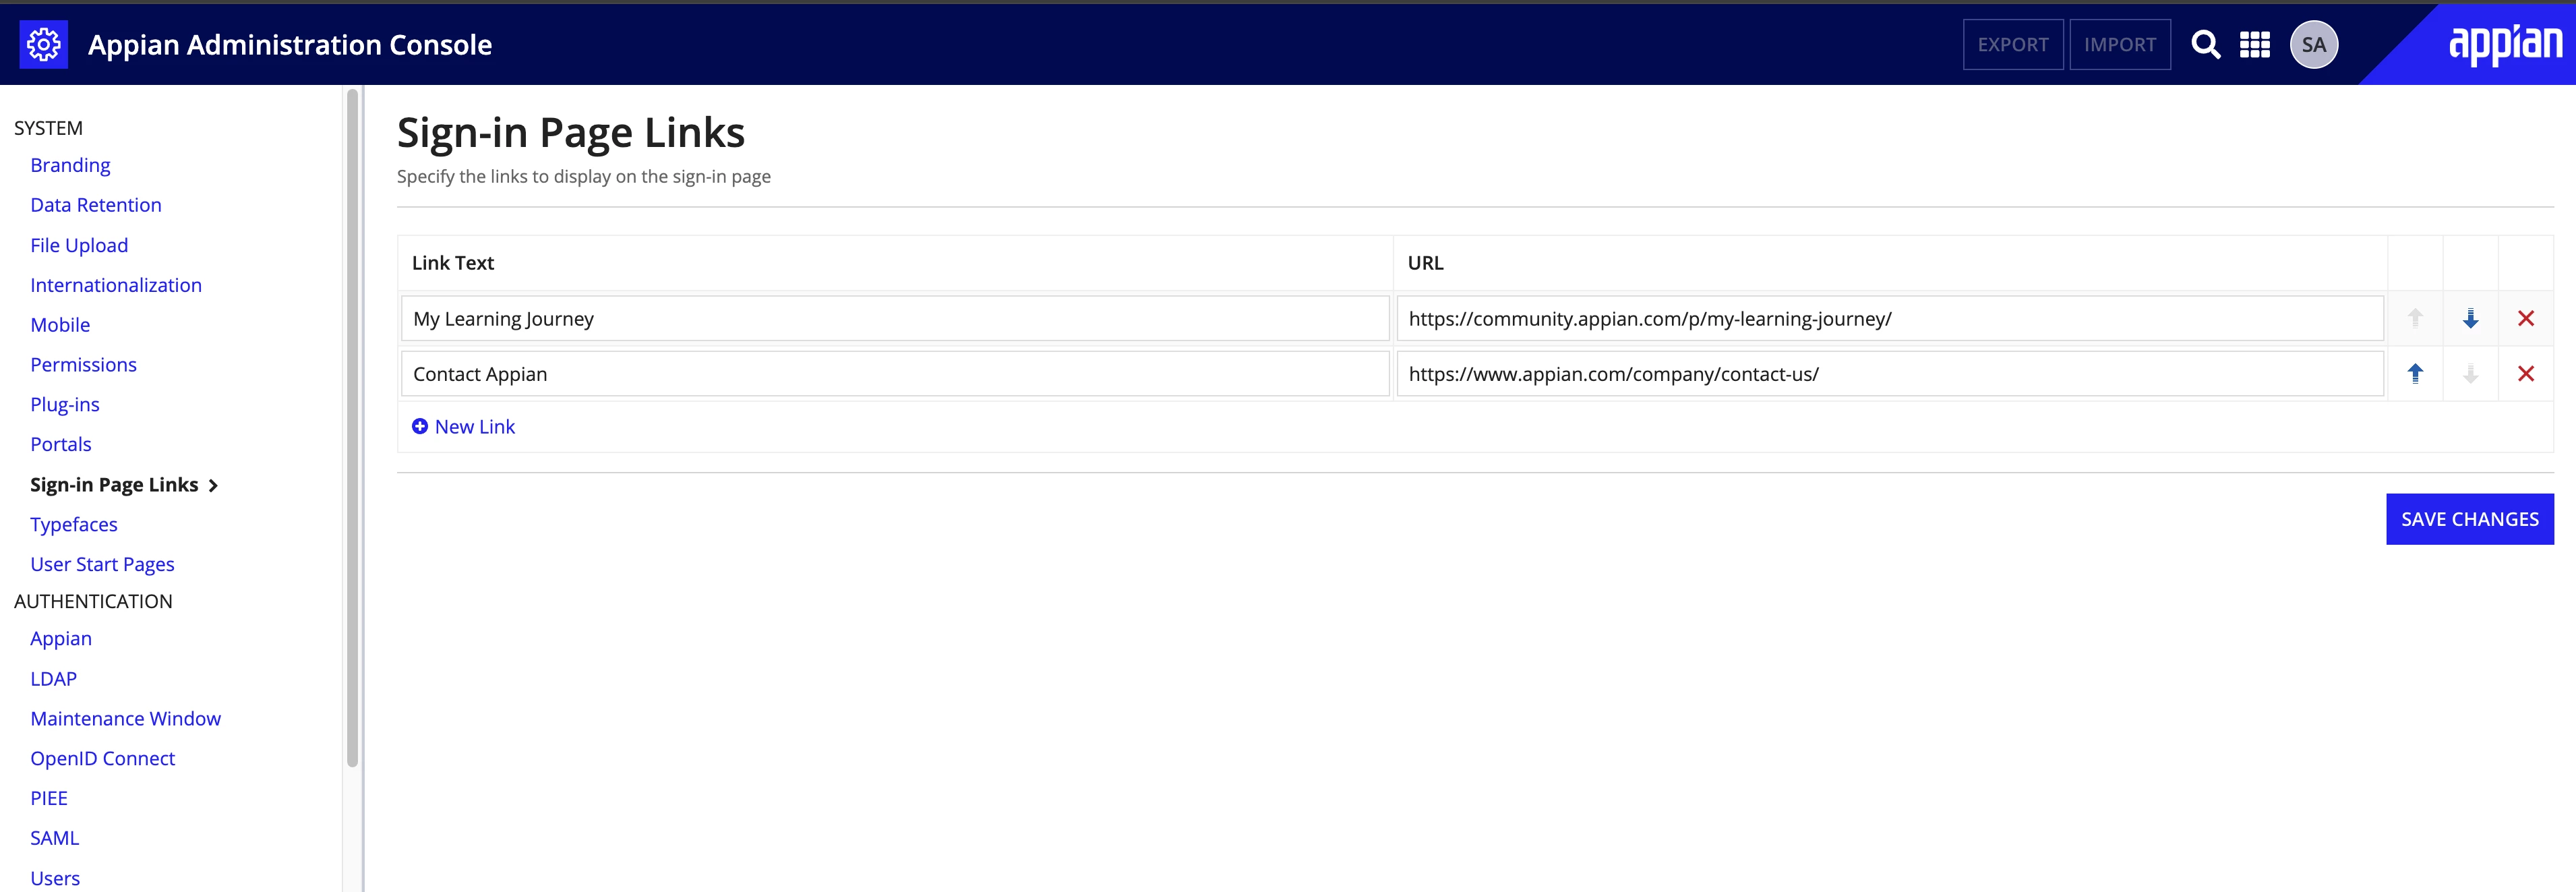Navigate to PIEE settings
2576x892 pixels.
[49, 799]
